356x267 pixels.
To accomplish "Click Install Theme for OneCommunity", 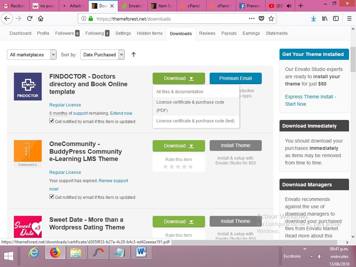I will click(235, 146).
